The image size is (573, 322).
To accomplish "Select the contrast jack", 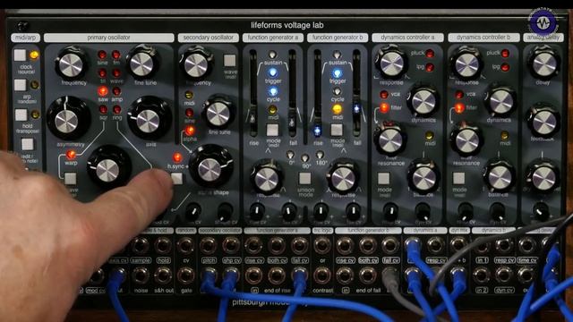I will (x=322, y=275).
